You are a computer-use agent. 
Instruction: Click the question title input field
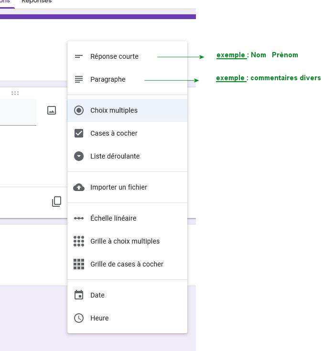click(18, 112)
